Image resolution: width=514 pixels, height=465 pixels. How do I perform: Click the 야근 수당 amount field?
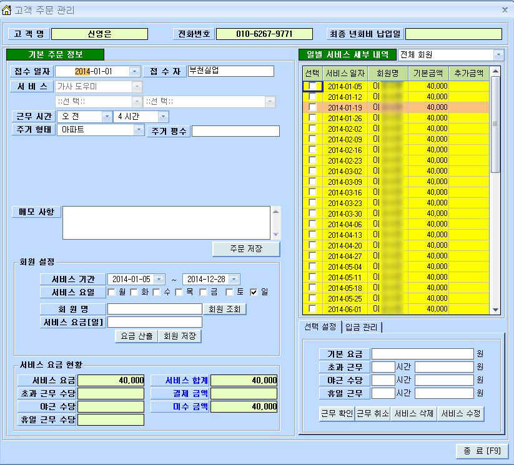tap(444, 380)
